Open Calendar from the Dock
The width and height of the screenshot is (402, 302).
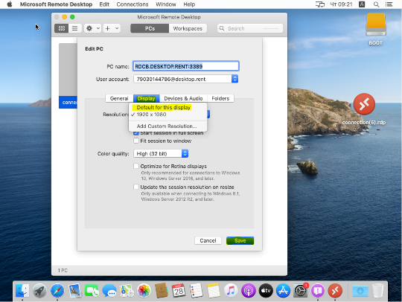pos(179,291)
